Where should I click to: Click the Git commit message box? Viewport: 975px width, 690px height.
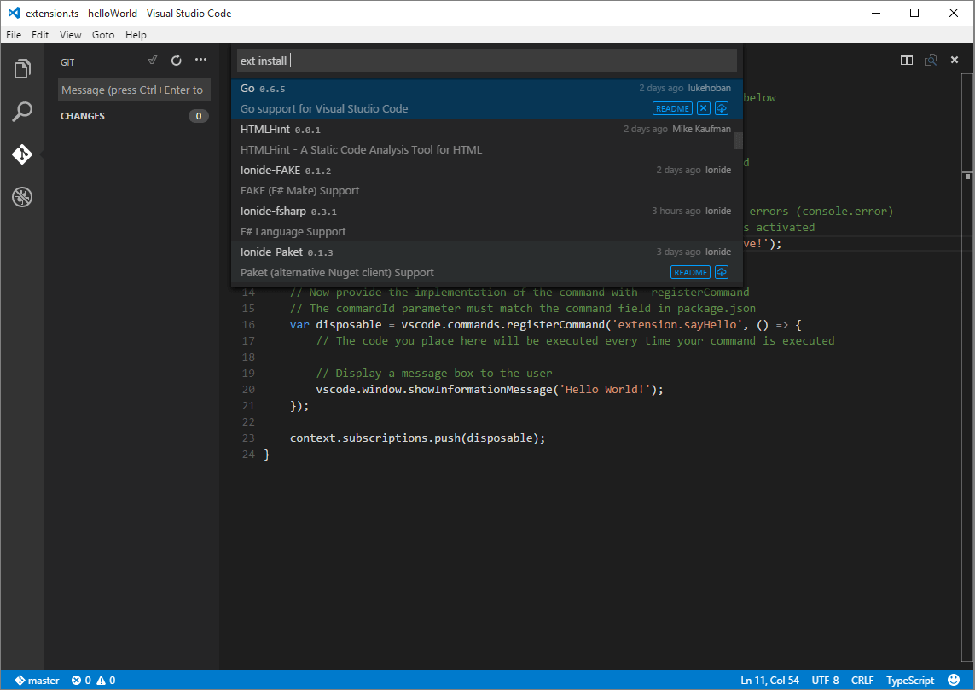coord(134,90)
